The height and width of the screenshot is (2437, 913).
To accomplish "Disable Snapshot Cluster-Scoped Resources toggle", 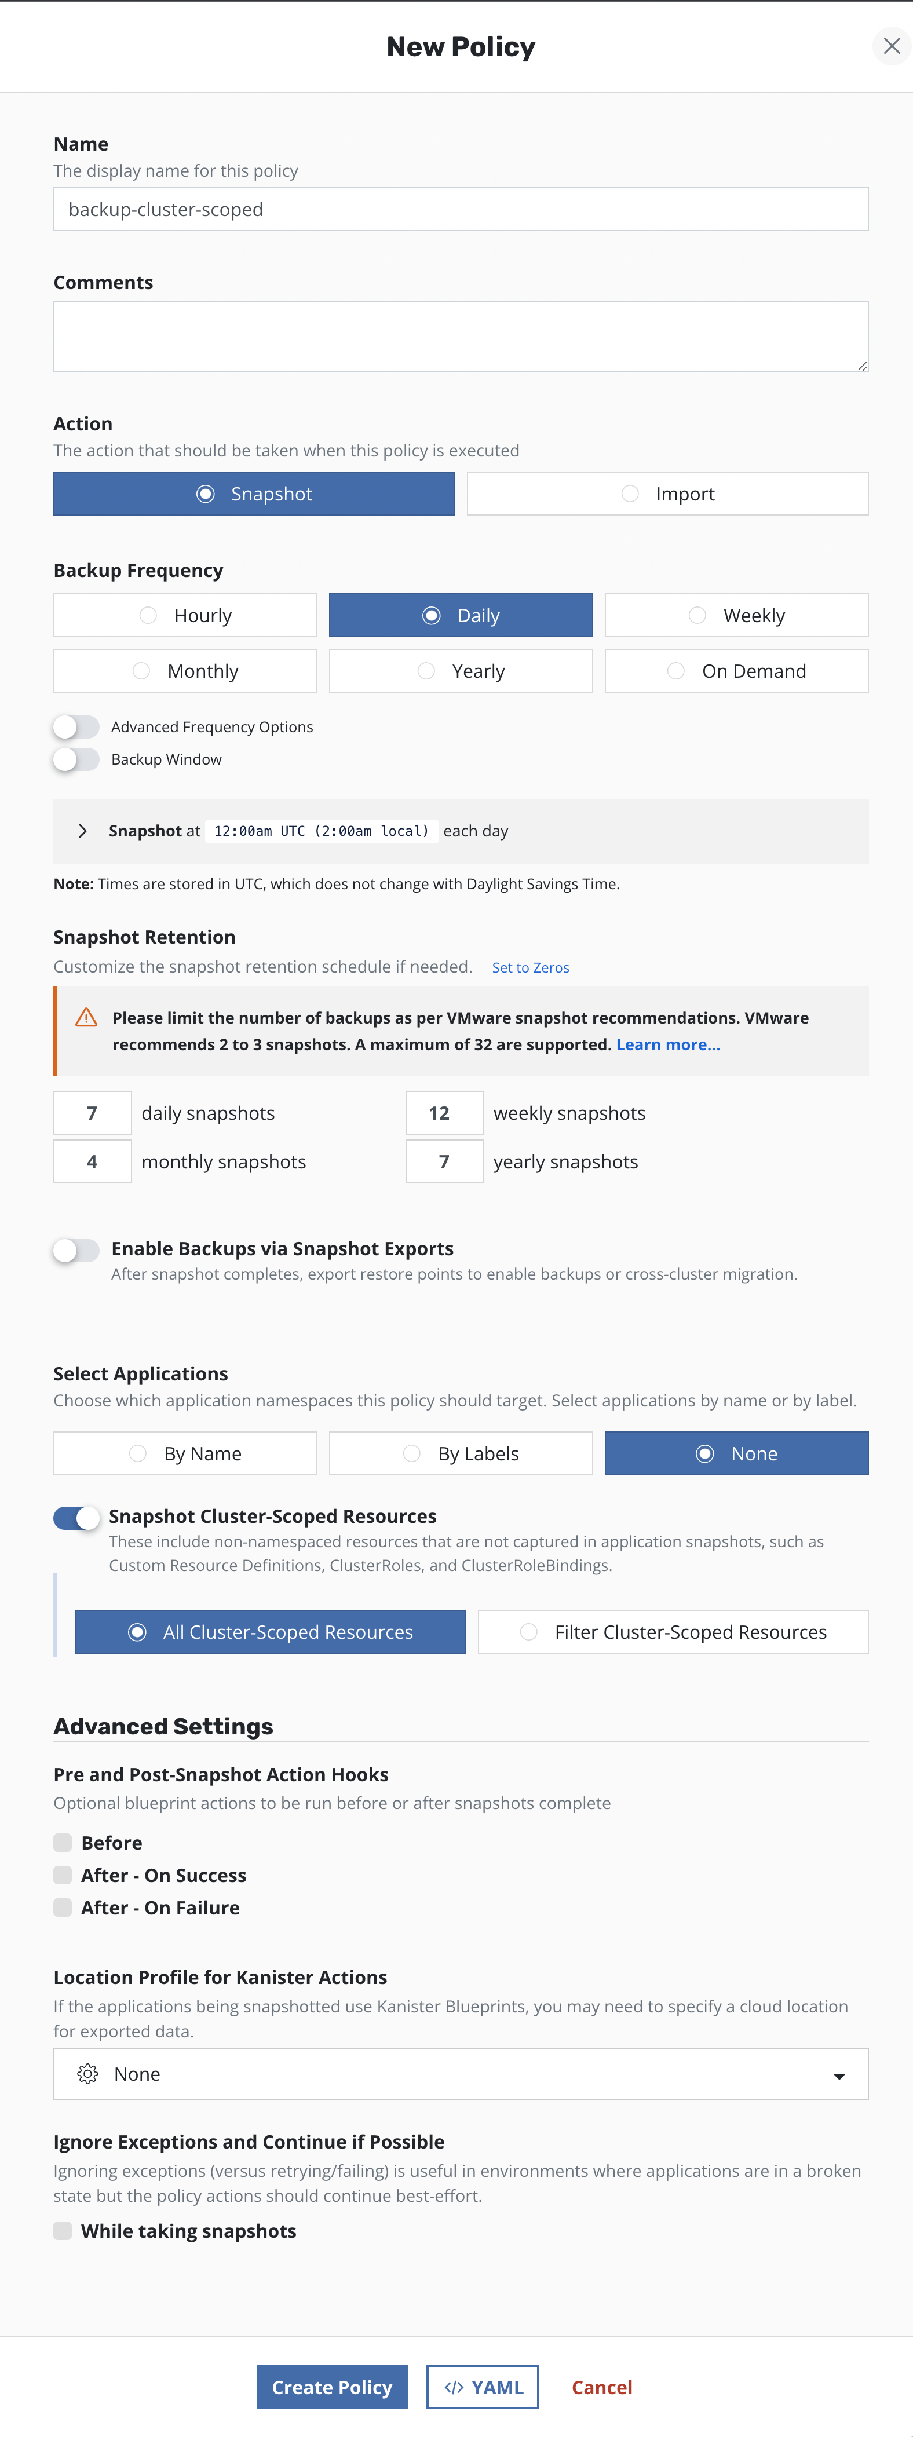I will coord(76,1518).
